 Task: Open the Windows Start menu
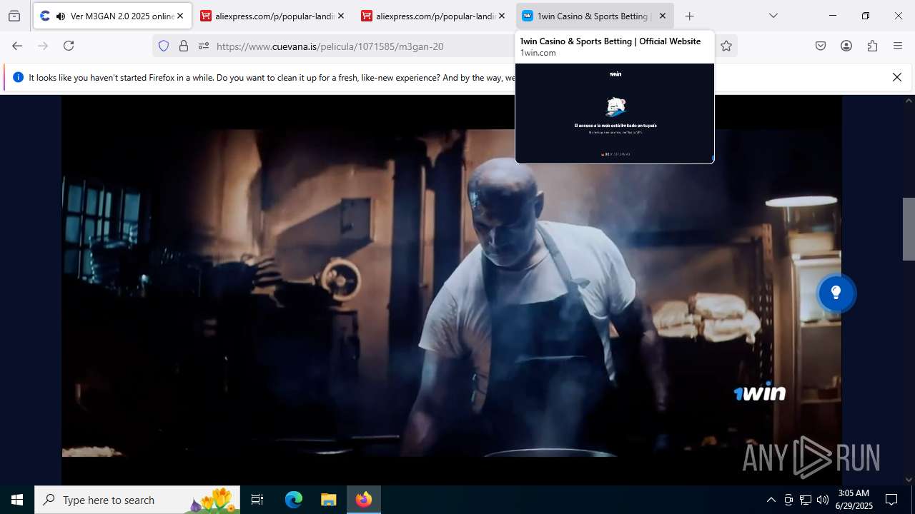(x=17, y=500)
